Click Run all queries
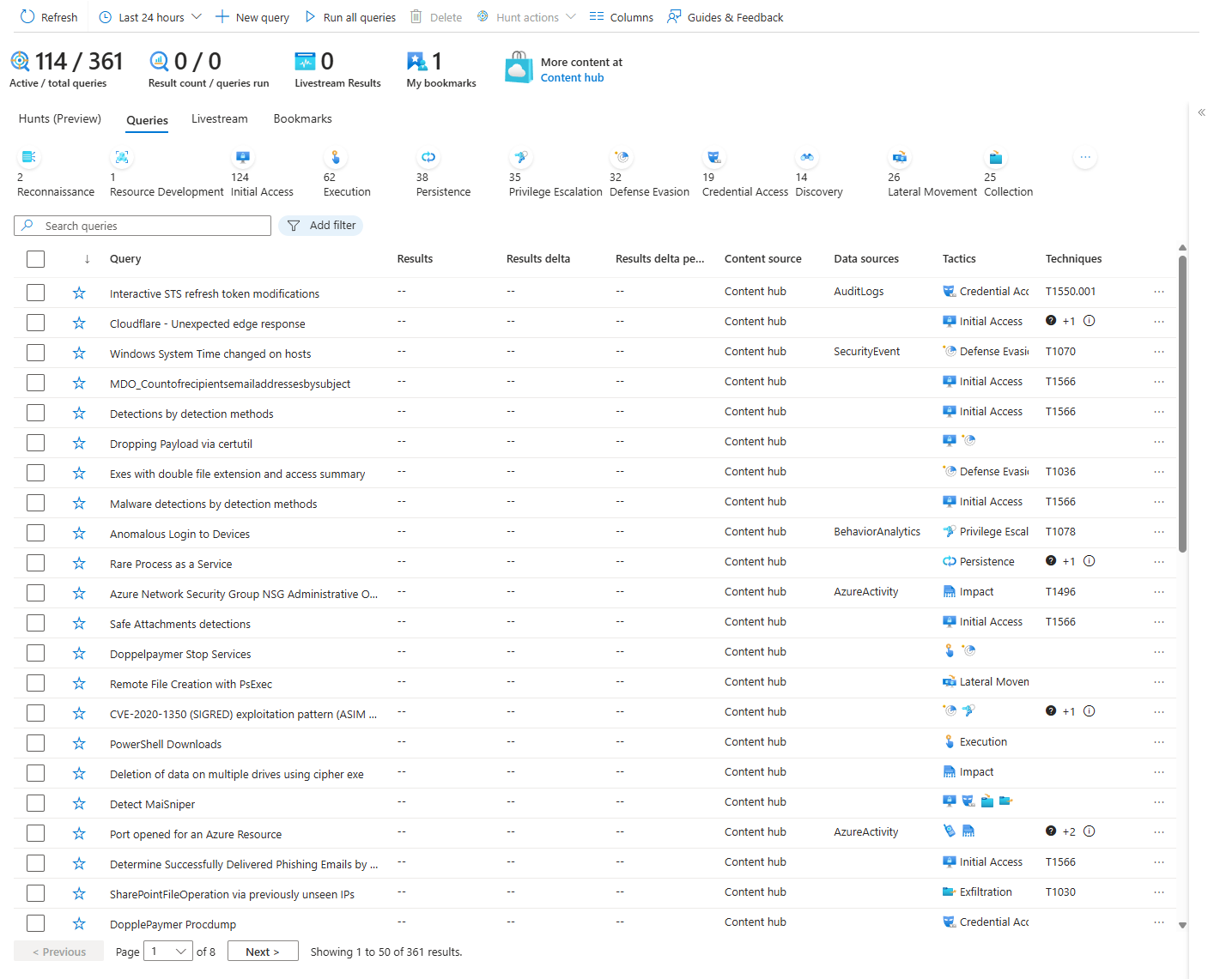The image size is (1214, 979). coord(350,17)
